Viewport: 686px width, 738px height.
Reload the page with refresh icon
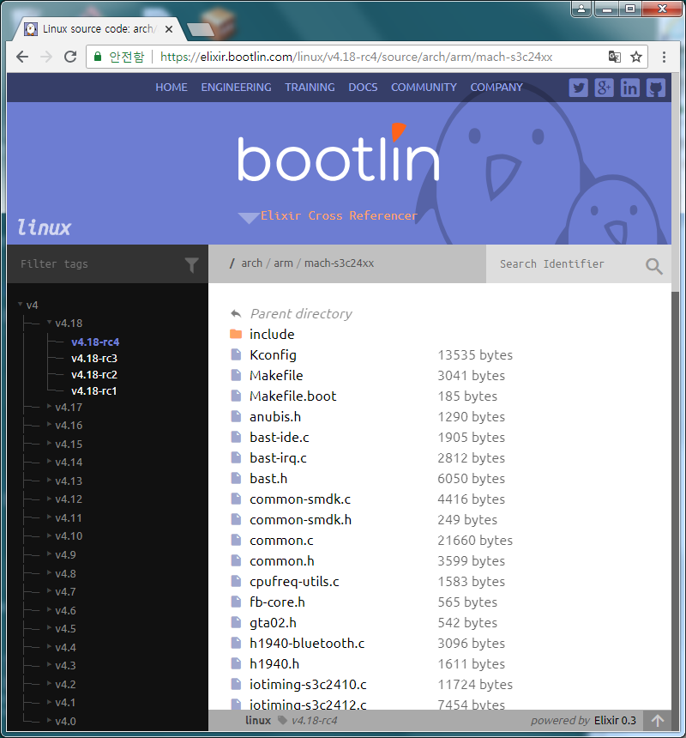[x=70, y=57]
